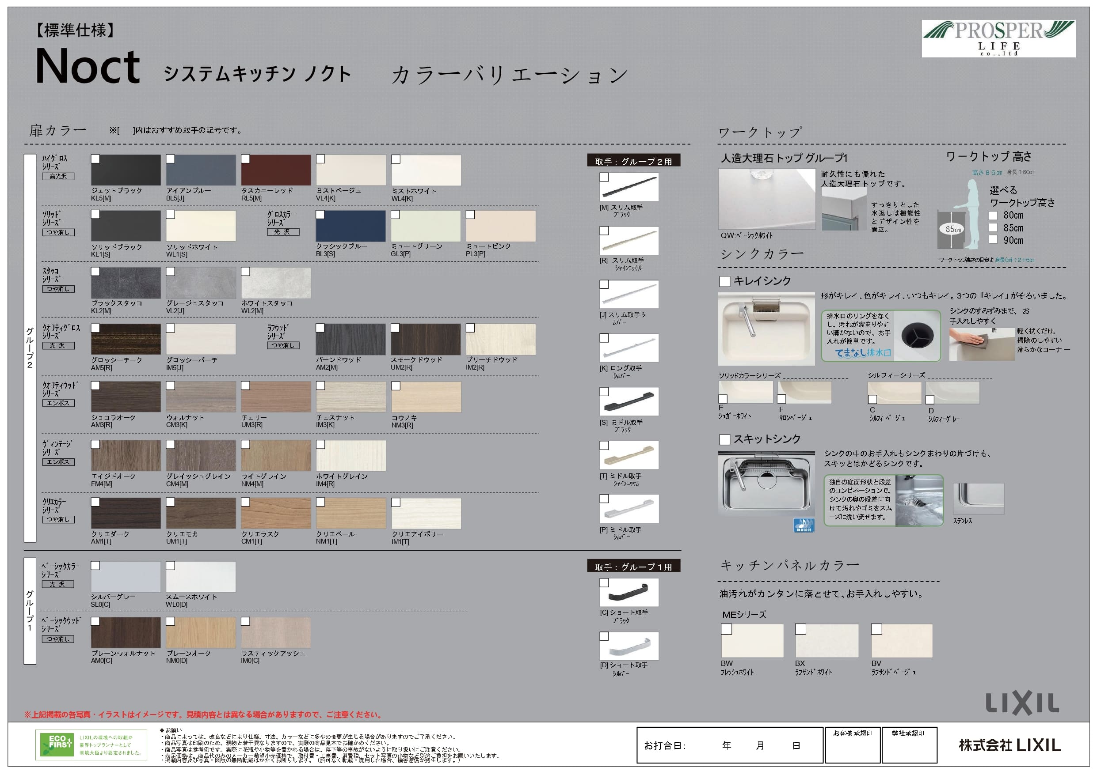
Task: Pick the スムースホワイト WL0[D] swatch
Action: [x=201, y=577]
